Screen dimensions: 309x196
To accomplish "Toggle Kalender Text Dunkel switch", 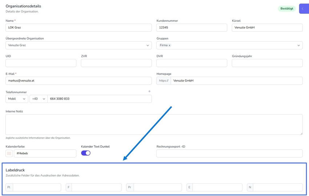I will click(x=86, y=153).
